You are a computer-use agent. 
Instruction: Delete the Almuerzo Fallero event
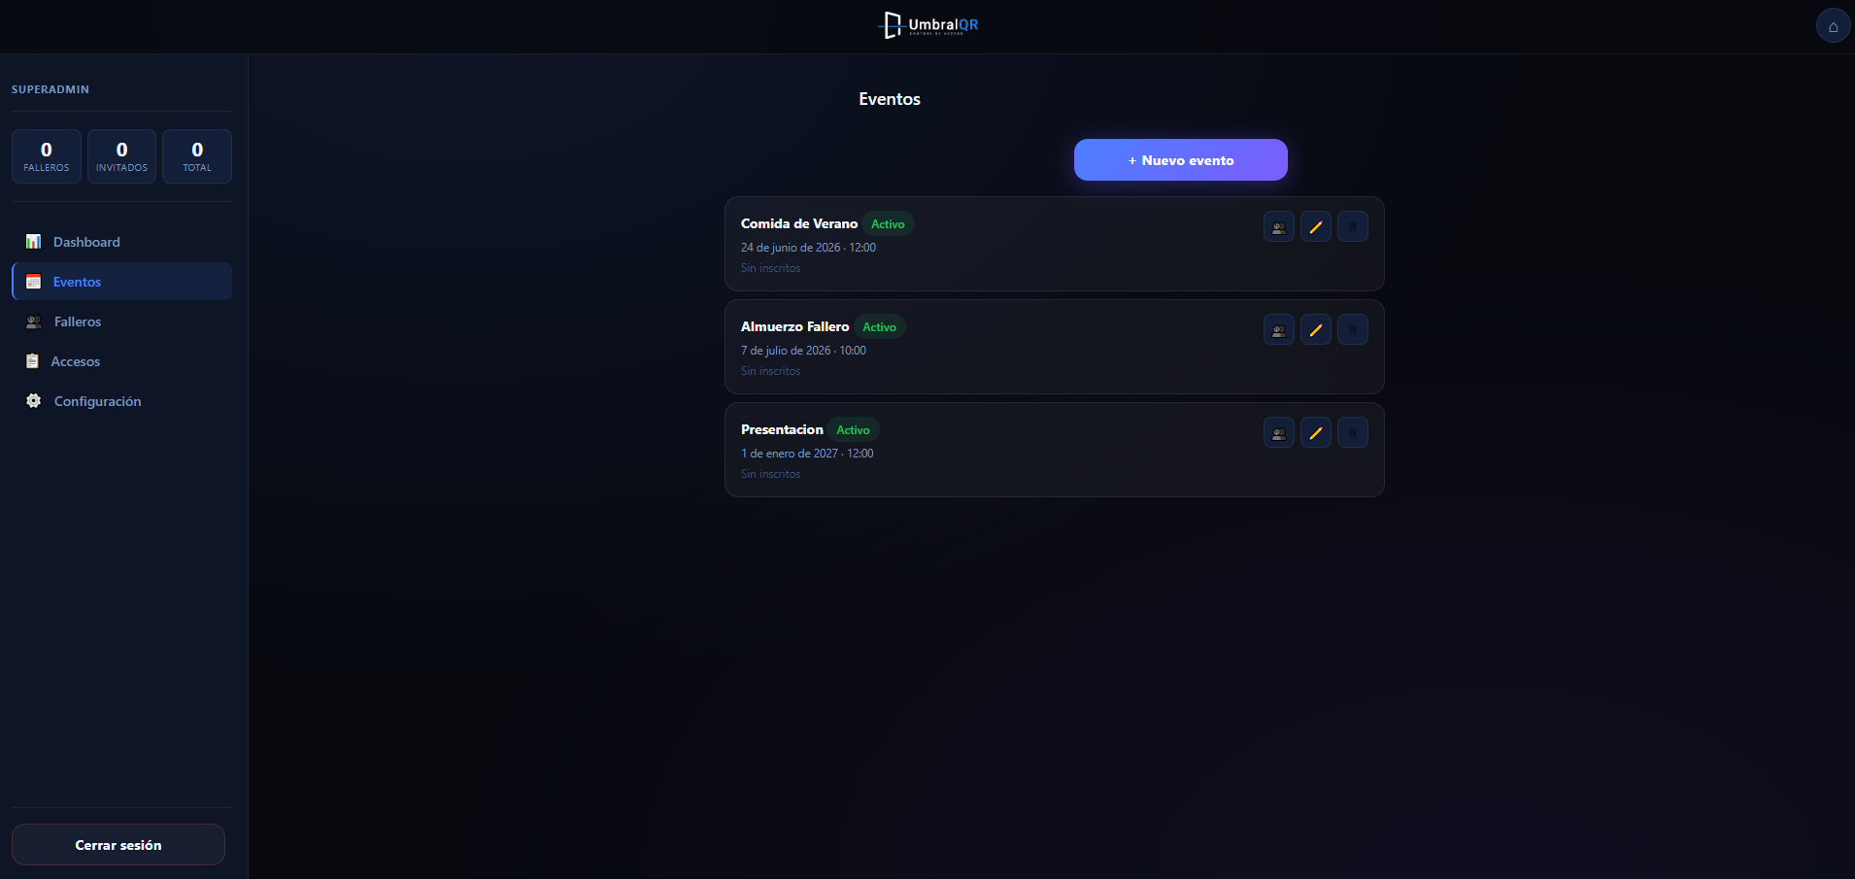(x=1352, y=330)
